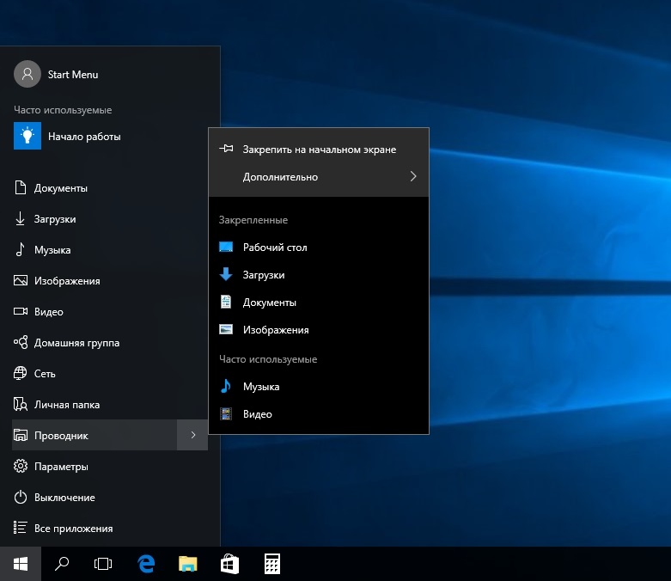This screenshot has width=671, height=581.
Task: Collapse the Проводник jump list chevron
Action: [192, 435]
